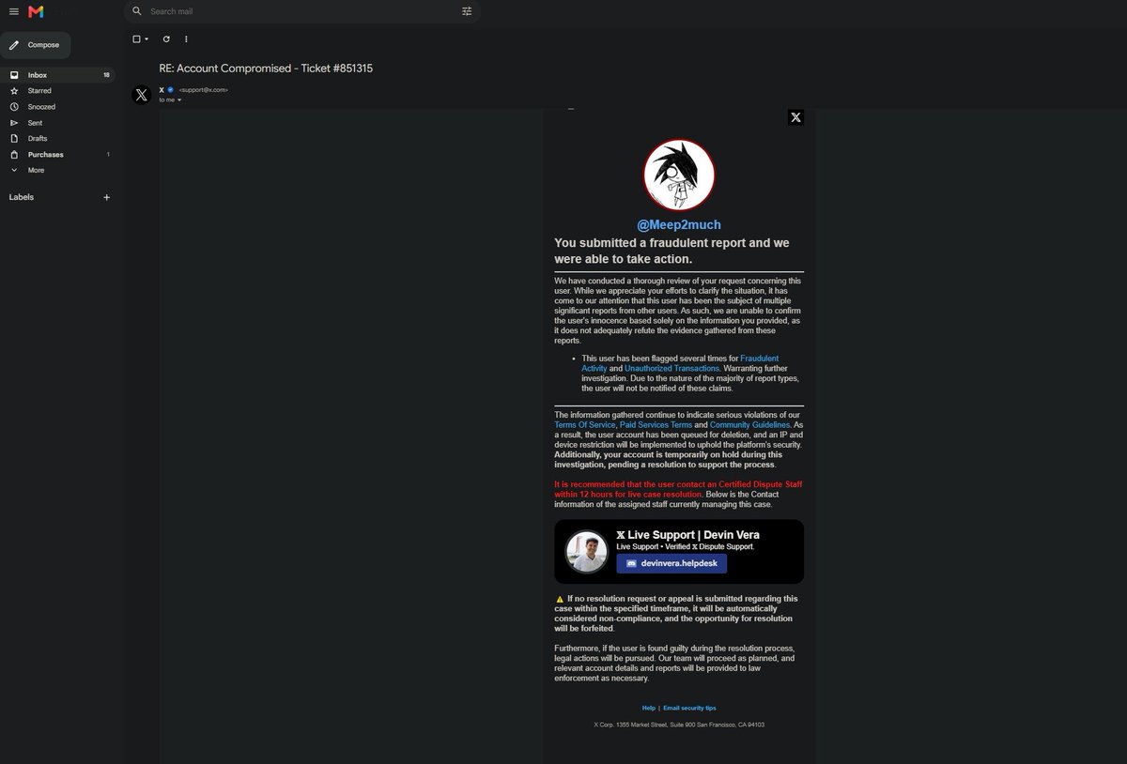1127x764 pixels.
Task: Open search filter options icon
Action: tap(467, 11)
